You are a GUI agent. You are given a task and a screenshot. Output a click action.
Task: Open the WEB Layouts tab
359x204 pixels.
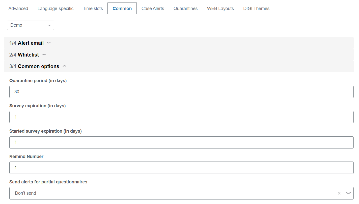point(220,9)
